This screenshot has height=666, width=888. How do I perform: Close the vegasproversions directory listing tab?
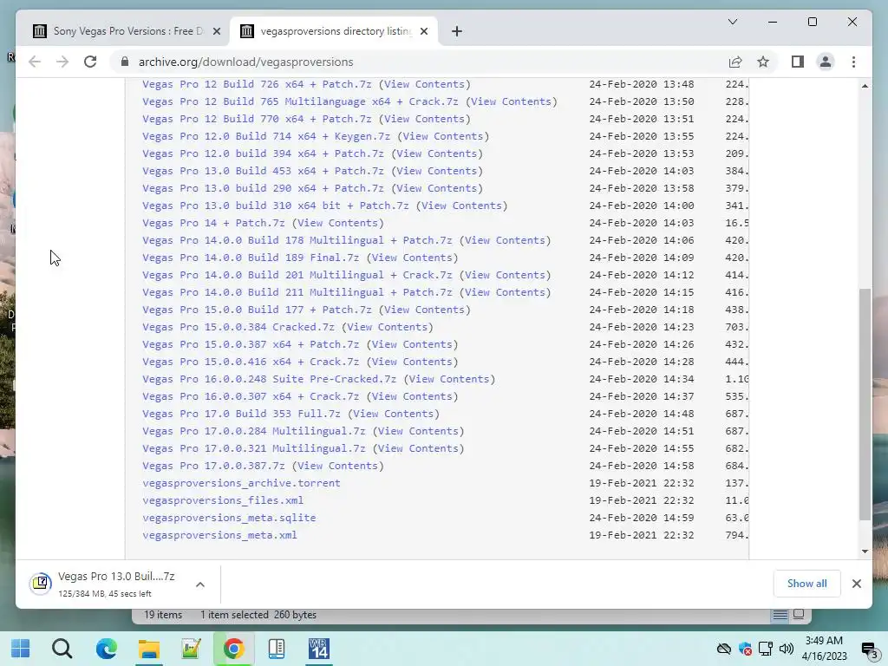424,31
